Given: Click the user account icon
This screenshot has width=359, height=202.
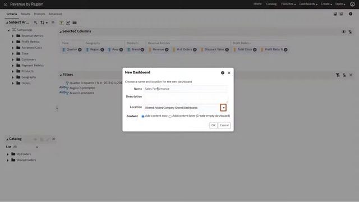Looking at the screenshot, I should point(352,4).
